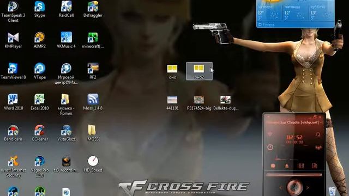The height and width of the screenshot is (196, 349).
Task: Skip to previous track in player
Action: 281,188
